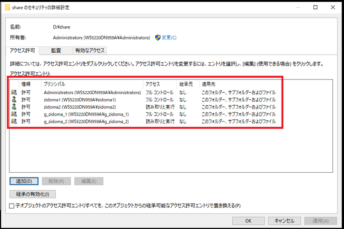This screenshot has width=344, height=229.
Task: Click the 追加(D) button
Action: 24,181
